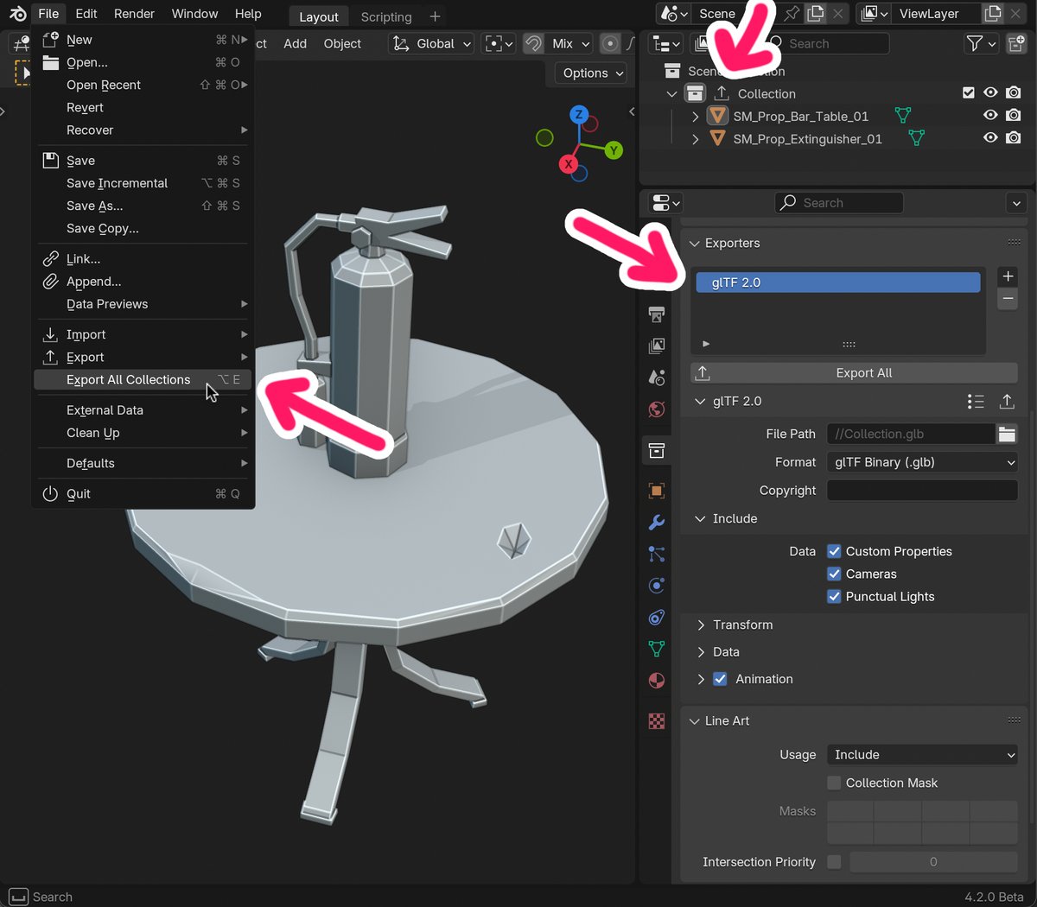Enable the Collection Mask checkbox
This screenshot has height=907, width=1037.
point(834,783)
